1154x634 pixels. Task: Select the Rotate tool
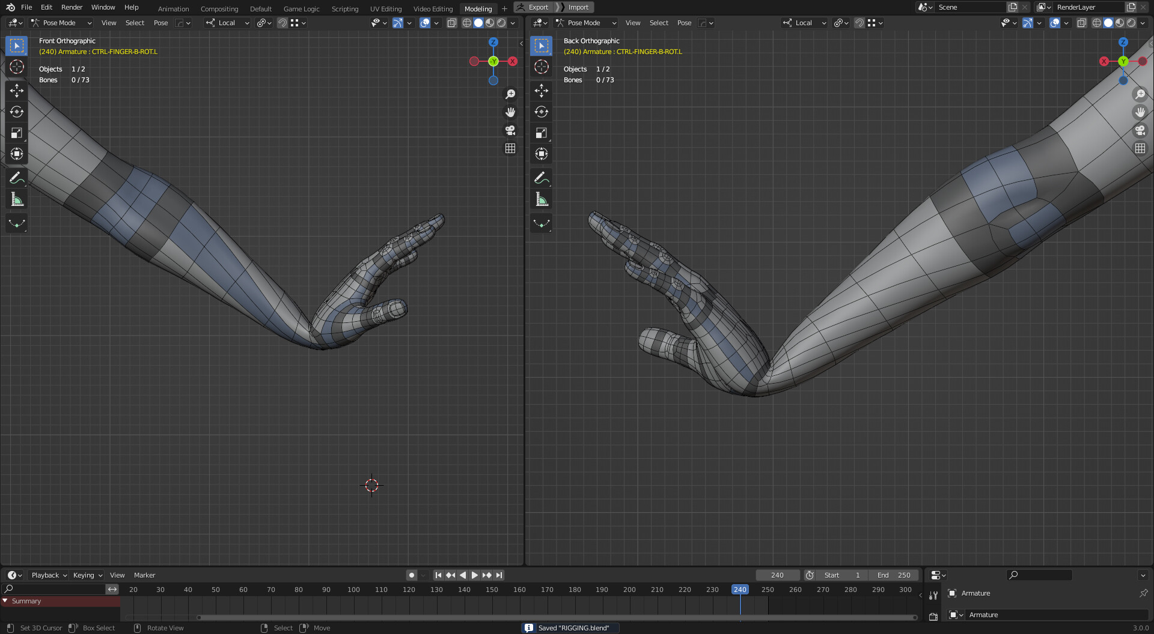[16, 112]
